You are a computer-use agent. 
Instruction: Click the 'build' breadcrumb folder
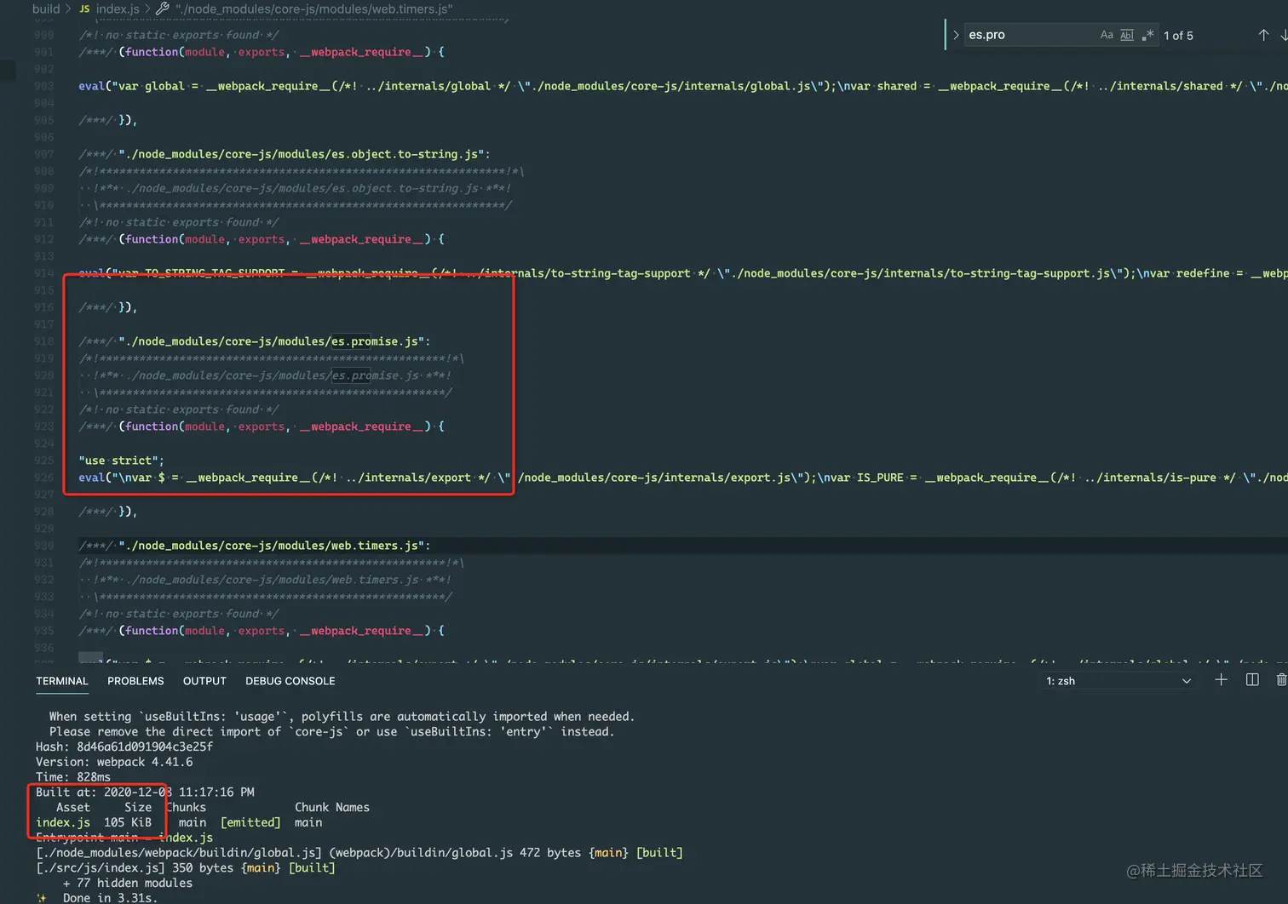pyautogui.click(x=46, y=9)
